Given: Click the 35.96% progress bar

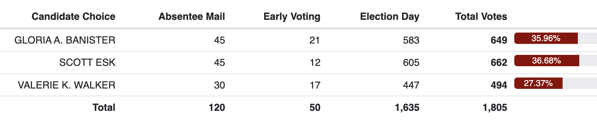Looking at the screenshot, I should [555, 38].
